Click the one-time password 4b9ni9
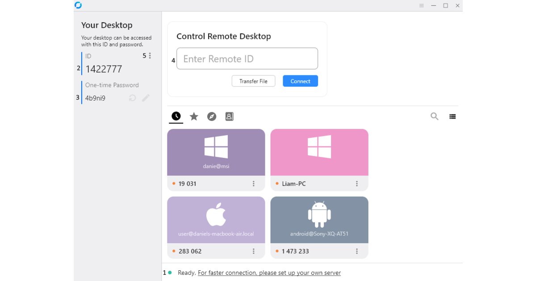The image size is (536, 281). pyautogui.click(x=95, y=98)
